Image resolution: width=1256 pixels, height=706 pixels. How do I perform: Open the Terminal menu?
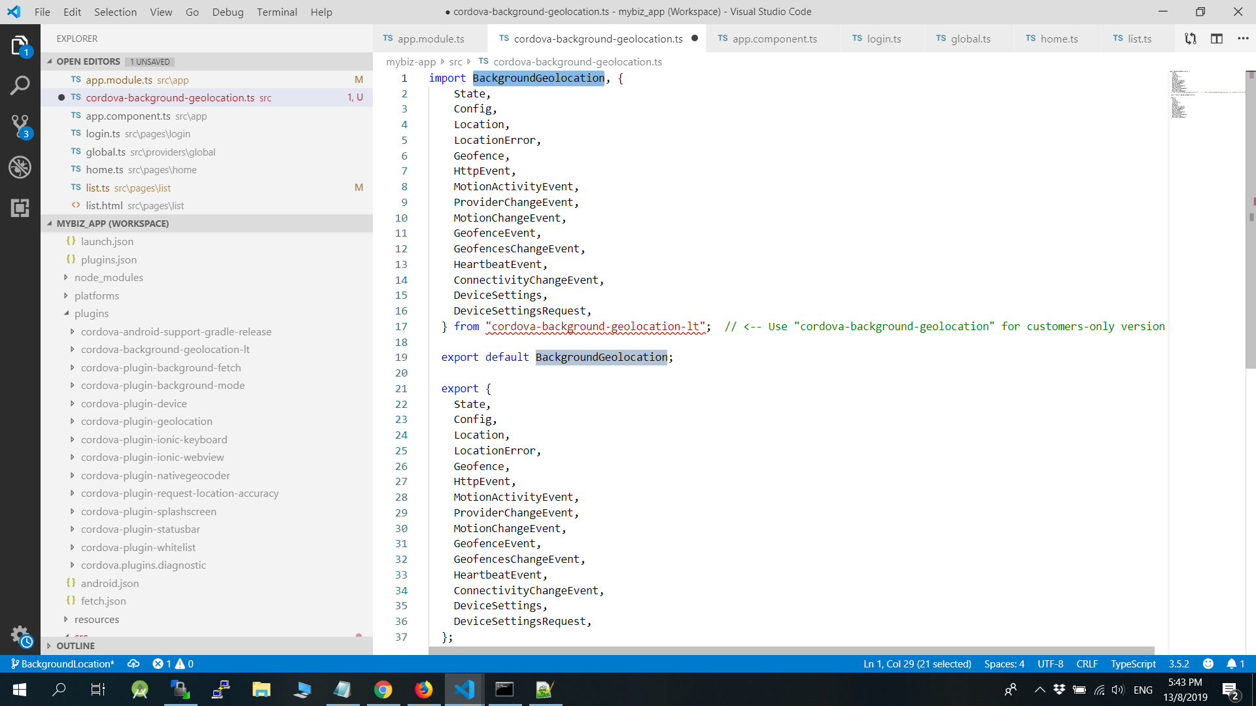click(277, 12)
